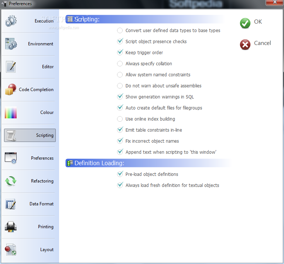Screen dimensions: 284x264
Task: Click the Scripting scroll icon
Action: [11, 135]
